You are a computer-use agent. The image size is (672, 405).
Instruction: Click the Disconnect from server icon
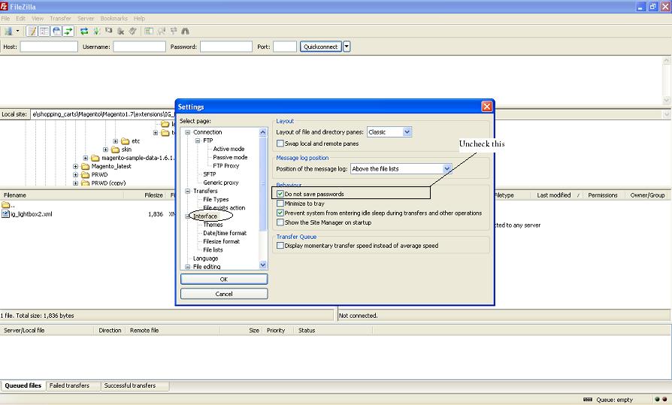point(121,31)
